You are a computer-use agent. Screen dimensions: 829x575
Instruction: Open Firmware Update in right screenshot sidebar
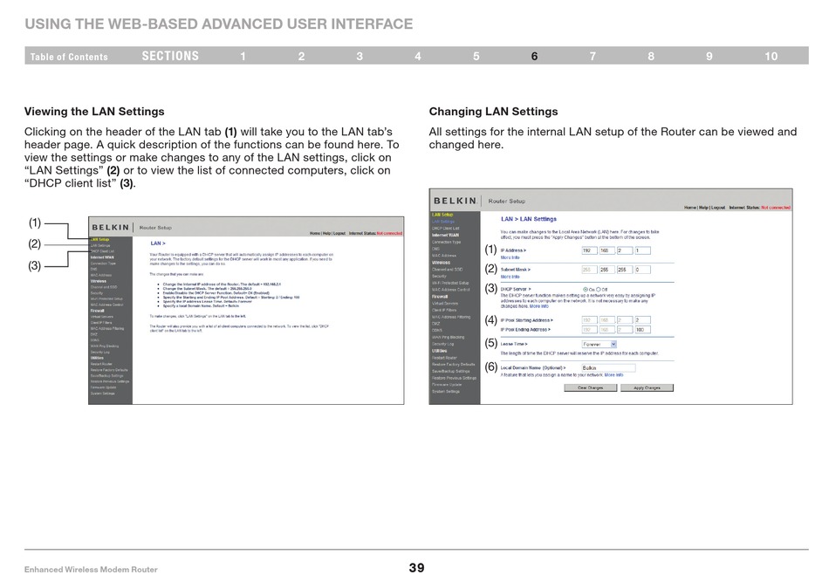447,385
